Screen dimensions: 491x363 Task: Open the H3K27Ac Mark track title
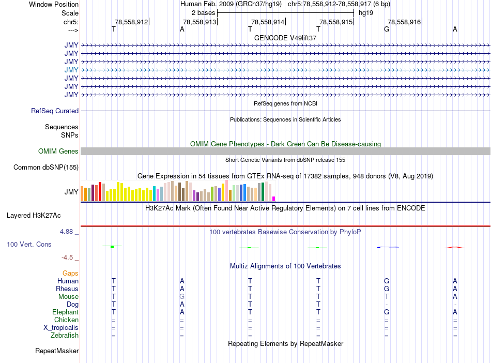[x=285, y=208]
